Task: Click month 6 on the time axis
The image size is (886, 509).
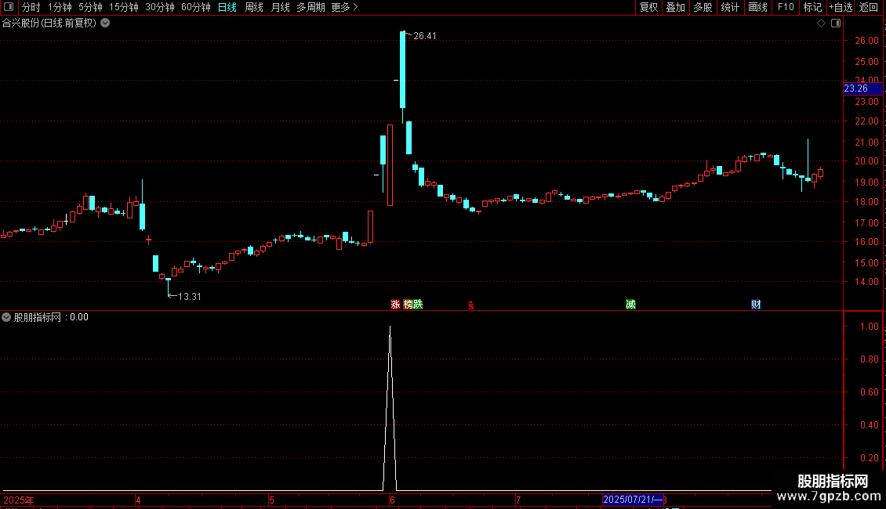Action: tap(392, 500)
